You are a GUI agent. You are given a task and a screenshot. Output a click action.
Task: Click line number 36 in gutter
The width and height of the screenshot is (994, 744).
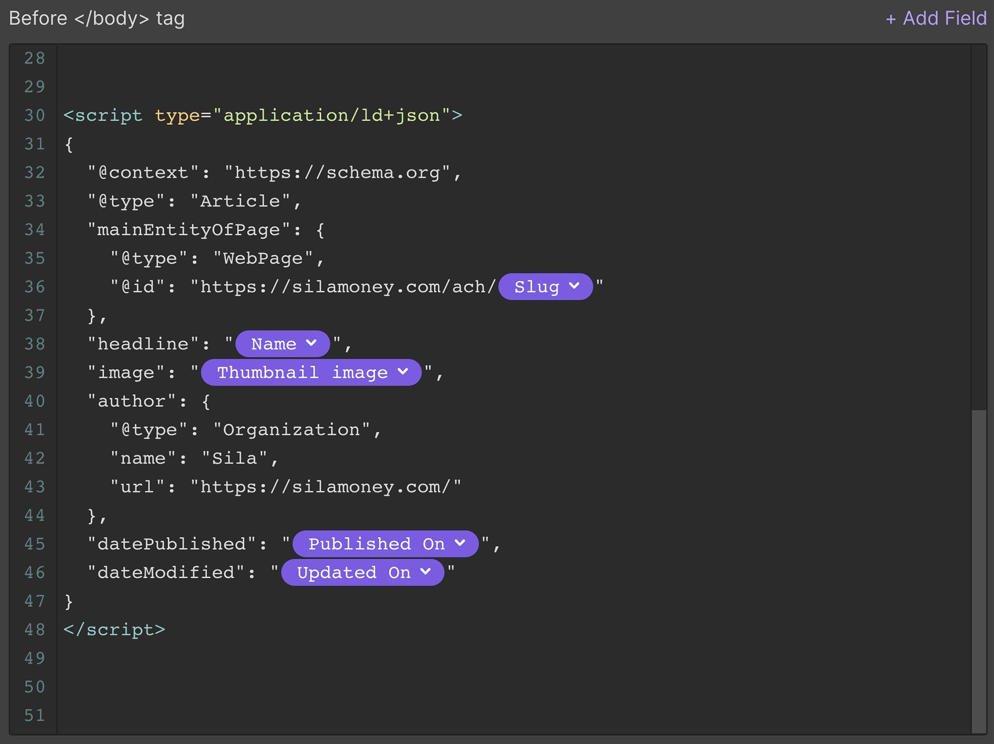pyautogui.click(x=34, y=287)
